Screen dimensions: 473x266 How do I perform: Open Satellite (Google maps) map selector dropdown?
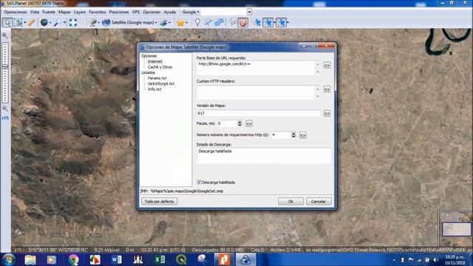(156, 23)
